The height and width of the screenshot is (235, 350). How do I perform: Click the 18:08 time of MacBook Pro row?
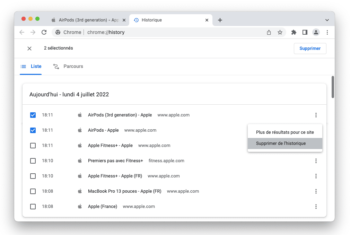click(x=47, y=191)
